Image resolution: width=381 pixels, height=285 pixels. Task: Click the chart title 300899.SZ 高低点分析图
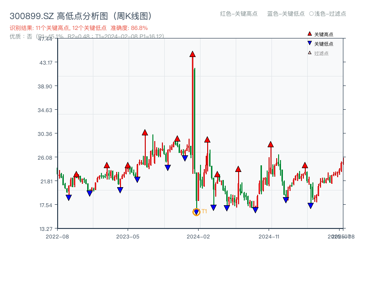point(80,16)
